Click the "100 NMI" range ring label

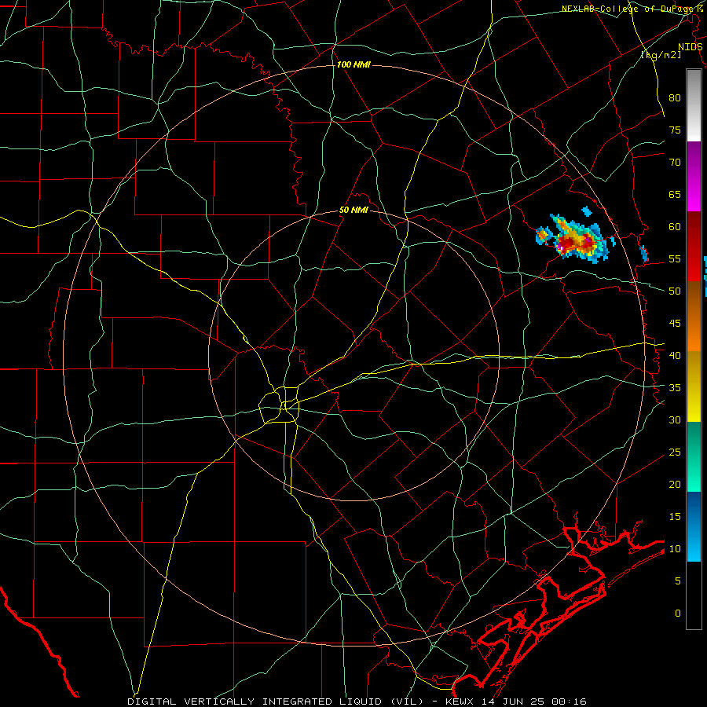[353, 64]
